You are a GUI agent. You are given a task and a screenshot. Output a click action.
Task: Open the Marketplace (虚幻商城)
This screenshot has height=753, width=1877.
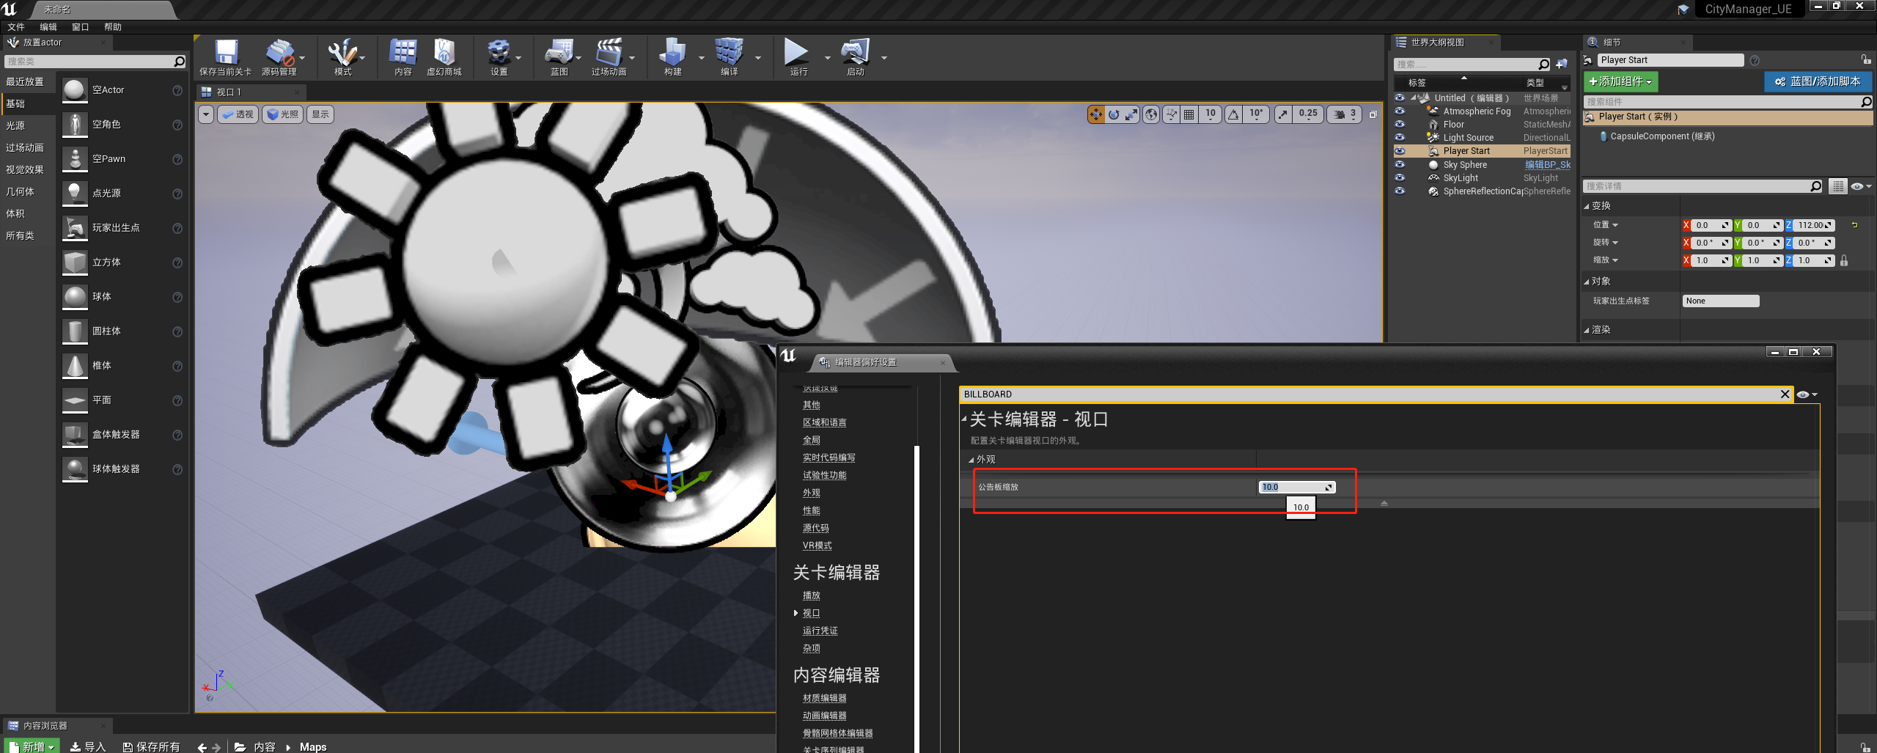[444, 58]
